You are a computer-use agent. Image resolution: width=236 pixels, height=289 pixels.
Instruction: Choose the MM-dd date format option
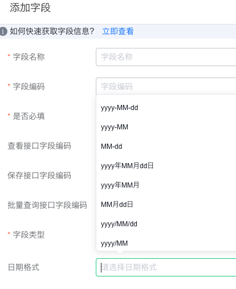(x=166, y=146)
